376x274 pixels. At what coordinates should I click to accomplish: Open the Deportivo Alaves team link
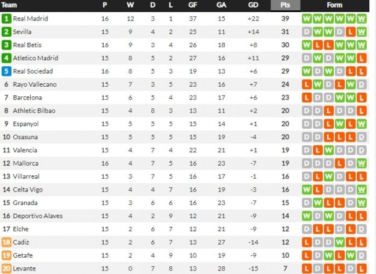click(x=37, y=216)
